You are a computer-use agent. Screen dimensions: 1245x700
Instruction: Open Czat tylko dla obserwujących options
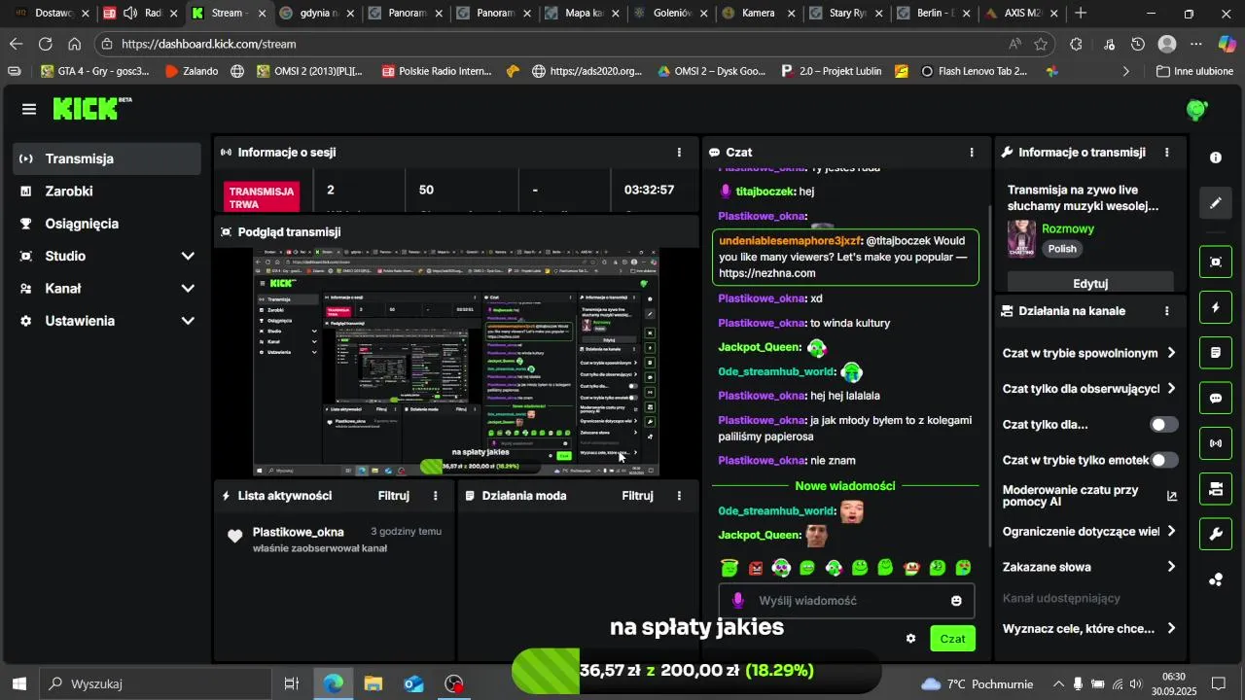coord(1089,389)
